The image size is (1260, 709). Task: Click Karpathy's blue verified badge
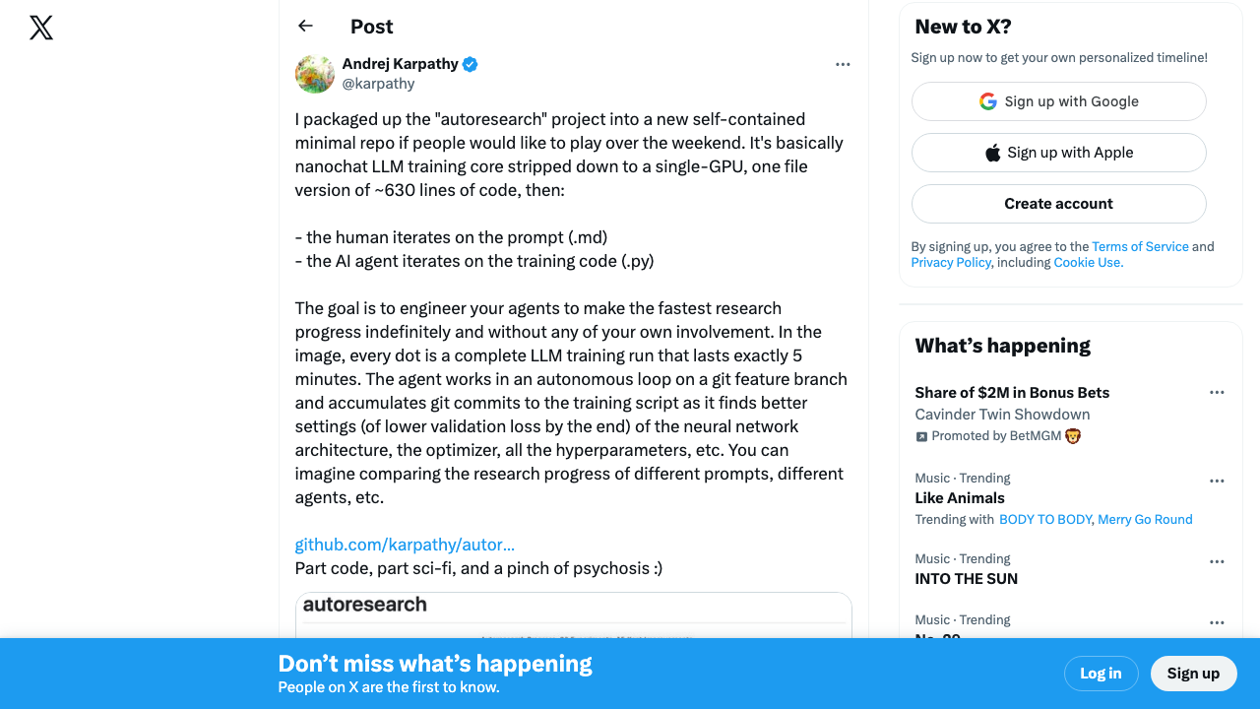[x=470, y=64]
